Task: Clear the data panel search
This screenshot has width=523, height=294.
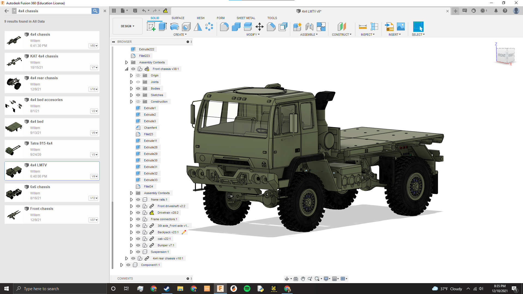Action: [x=105, y=11]
